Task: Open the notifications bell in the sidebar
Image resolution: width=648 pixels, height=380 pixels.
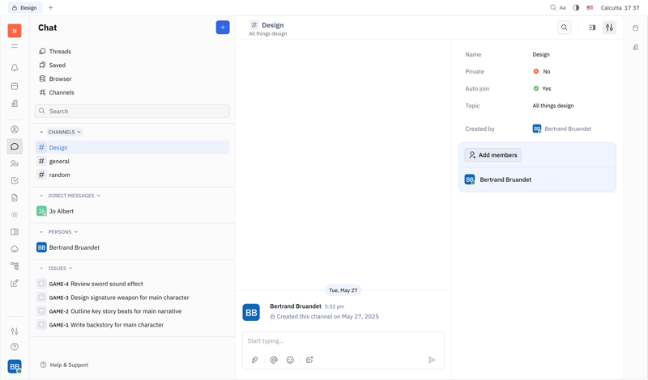Action: [15, 67]
